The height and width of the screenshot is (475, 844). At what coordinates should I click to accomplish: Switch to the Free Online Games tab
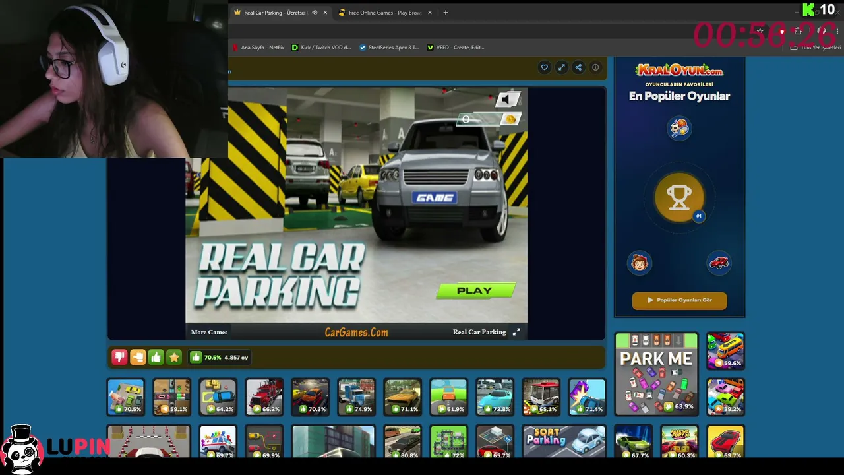[384, 13]
